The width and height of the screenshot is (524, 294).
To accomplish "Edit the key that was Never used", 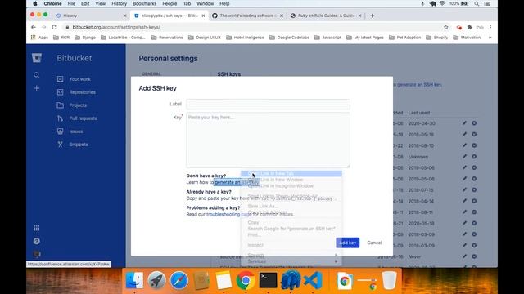I will [464, 256].
